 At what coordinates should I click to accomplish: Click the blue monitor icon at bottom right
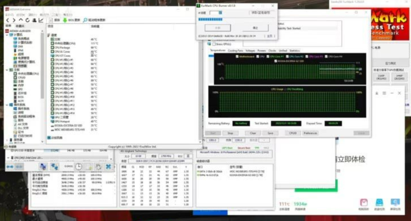click(x=395, y=202)
